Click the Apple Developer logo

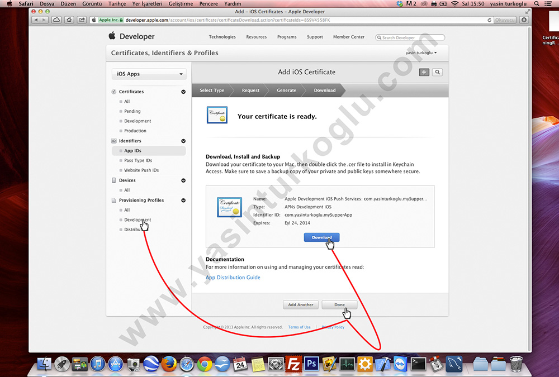coord(131,36)
